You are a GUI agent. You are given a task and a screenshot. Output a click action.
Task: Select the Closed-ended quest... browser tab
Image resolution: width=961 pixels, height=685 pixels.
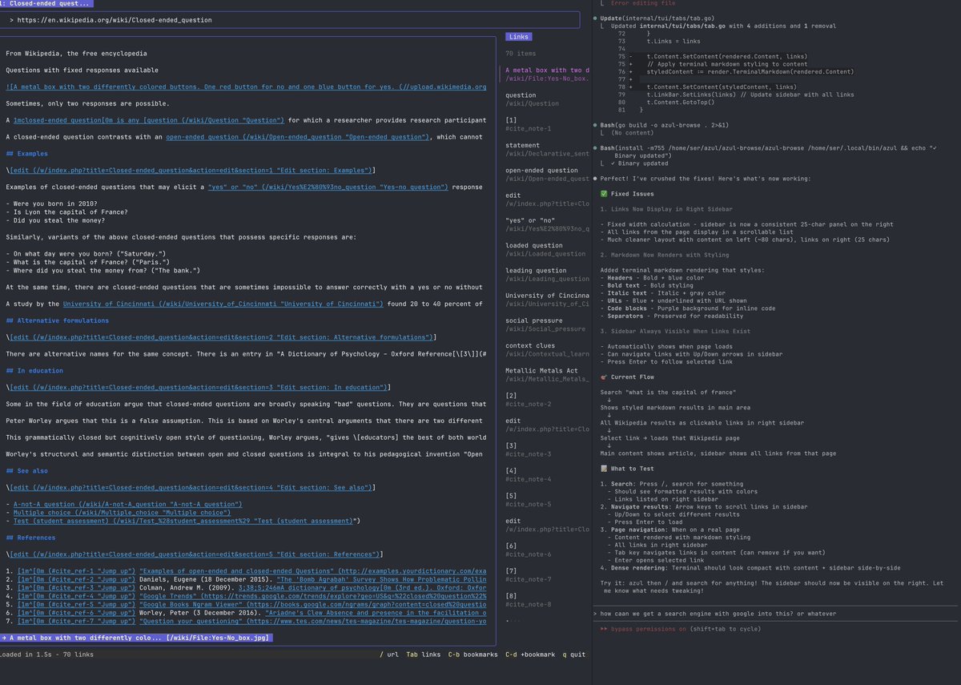pyautogui.click(x=47, y=3)
